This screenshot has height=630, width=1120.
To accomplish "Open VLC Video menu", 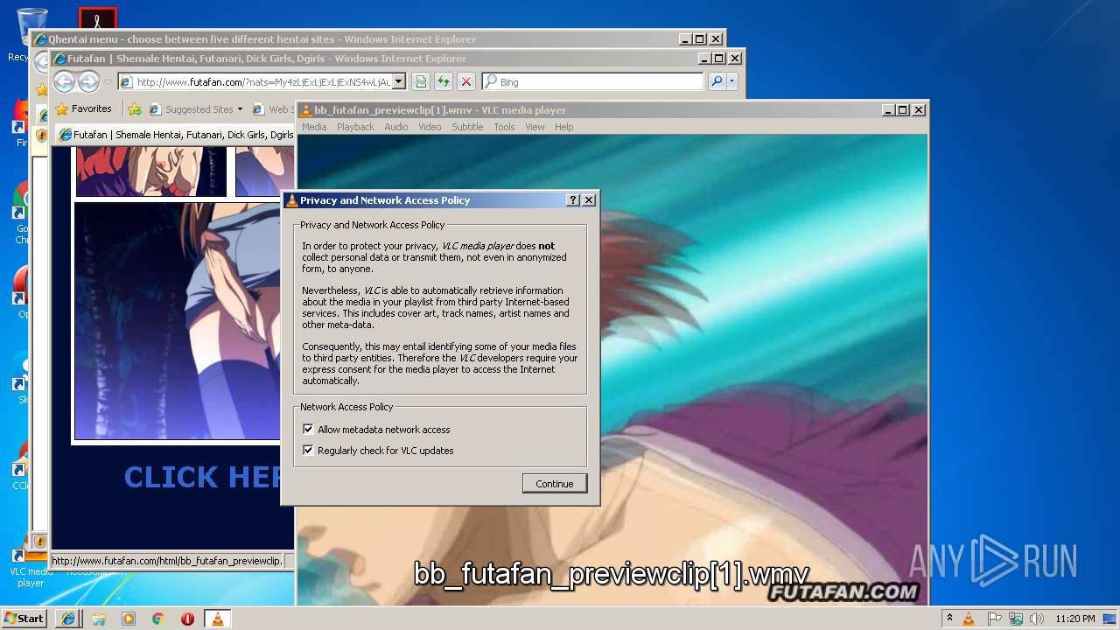I will pyautogui.click(x=430, y=127).
